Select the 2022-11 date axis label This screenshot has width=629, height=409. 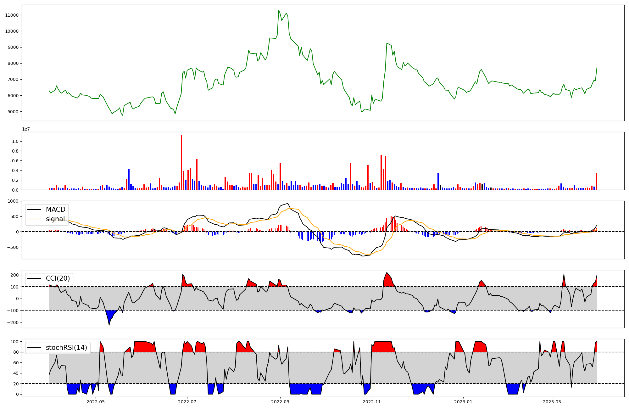[x=372, y=401]
